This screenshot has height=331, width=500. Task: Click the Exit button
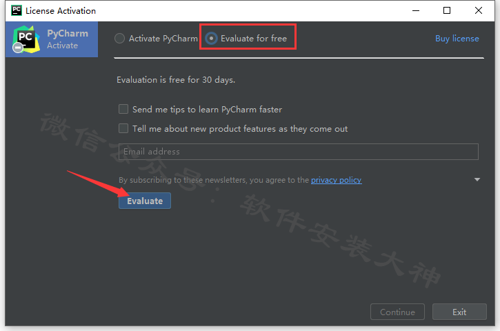[x=459, y=312]
